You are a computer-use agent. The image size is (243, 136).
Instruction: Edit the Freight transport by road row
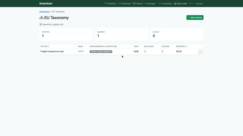point(200,52)
